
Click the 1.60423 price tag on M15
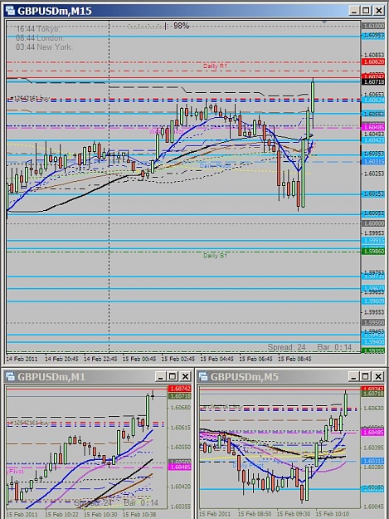click(373, 140)
